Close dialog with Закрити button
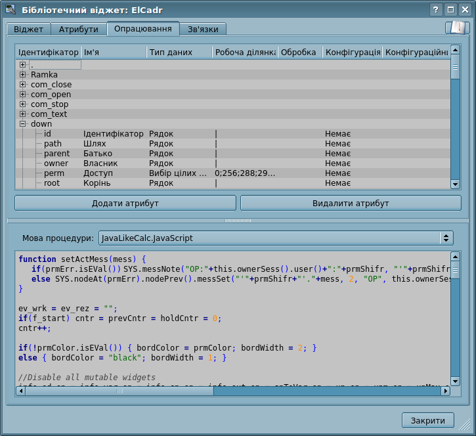Viewport: 476px width, 436px height. click(x=427, y=420)
